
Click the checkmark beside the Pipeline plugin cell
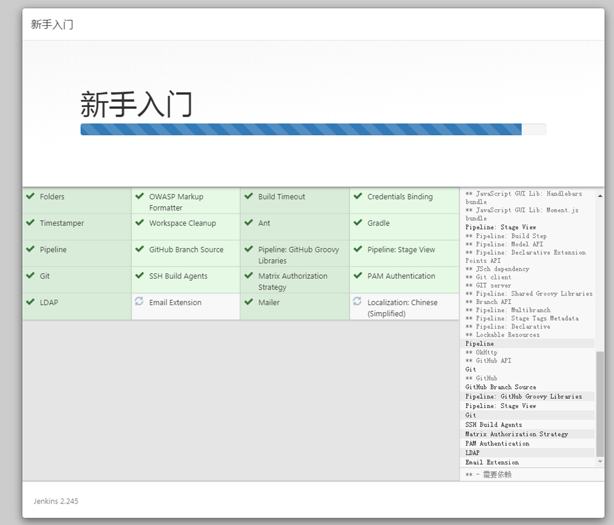[x=30, y=249]
